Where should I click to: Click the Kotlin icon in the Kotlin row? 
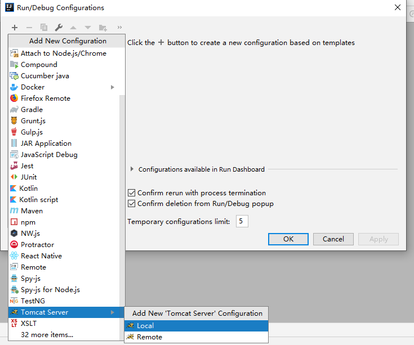coord(13,189)
